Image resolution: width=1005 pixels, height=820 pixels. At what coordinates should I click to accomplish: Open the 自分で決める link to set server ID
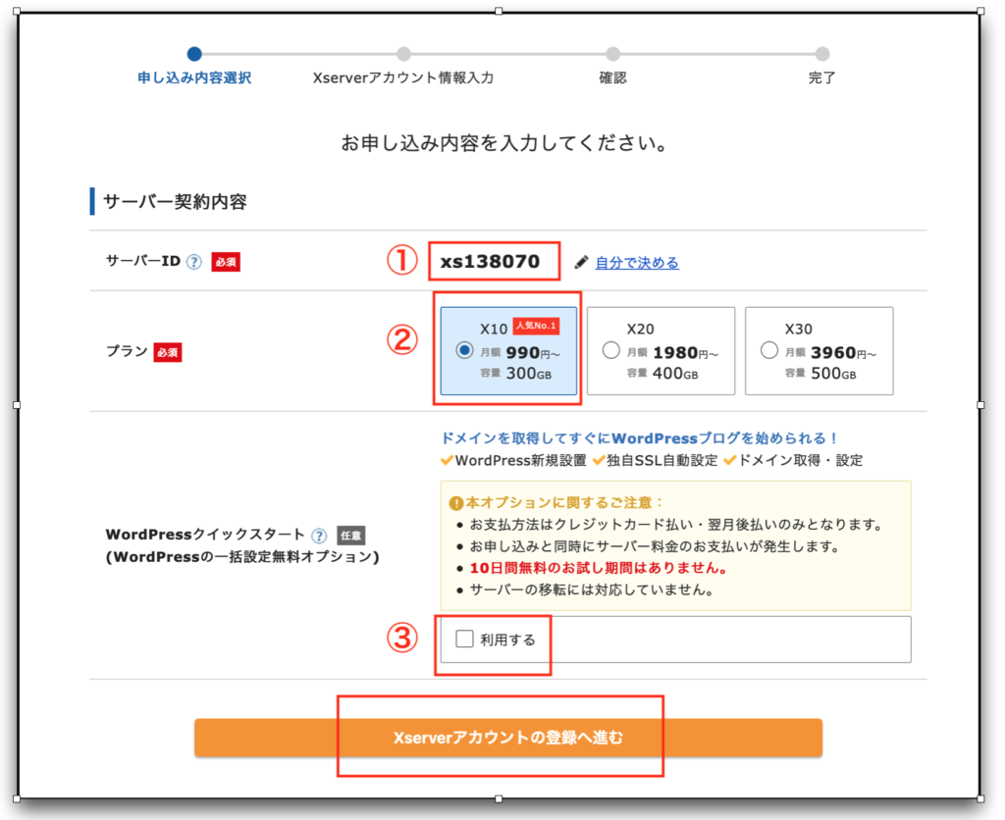pyautogui.click(x=637, y=263)
